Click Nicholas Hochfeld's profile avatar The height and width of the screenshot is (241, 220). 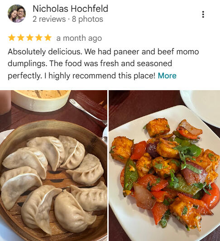(x=17, y=14)
